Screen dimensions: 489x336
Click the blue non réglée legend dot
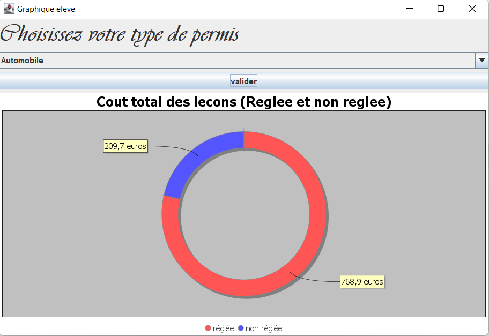[x=241, y=328]
